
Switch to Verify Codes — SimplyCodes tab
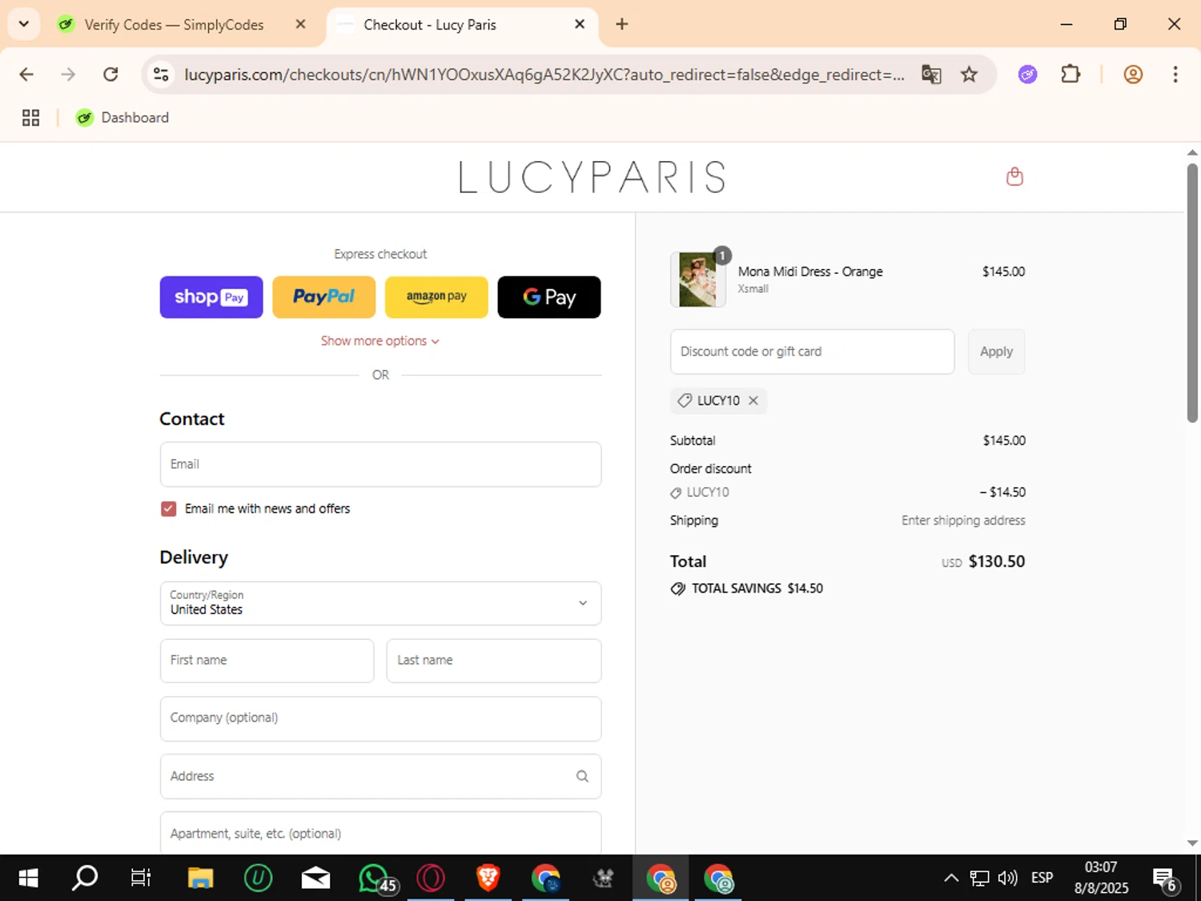(172, 25)
